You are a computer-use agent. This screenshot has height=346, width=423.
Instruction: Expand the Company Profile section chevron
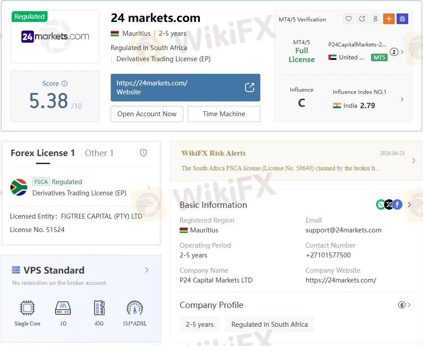409,305
